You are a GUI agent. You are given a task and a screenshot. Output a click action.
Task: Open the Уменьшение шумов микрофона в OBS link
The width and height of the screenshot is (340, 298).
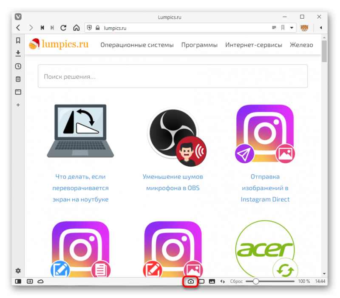click(173, 182)
